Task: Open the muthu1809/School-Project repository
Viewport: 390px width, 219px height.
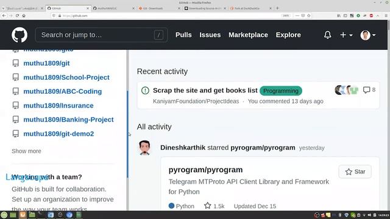Action: point(66,77)
